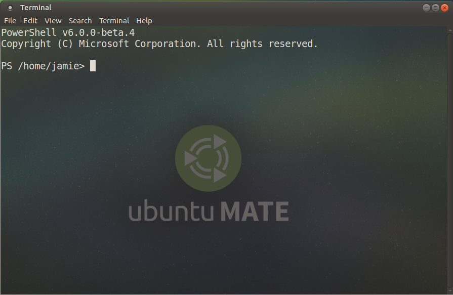
Task: Click the PS /home/jamie> prompt text
Action: [43, 66]
